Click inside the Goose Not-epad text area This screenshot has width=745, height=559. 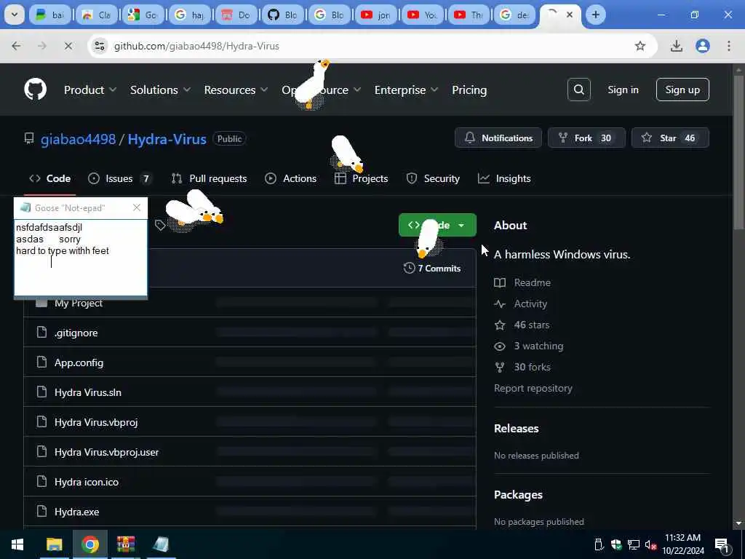pyautogui.click(x=81, y=257)
